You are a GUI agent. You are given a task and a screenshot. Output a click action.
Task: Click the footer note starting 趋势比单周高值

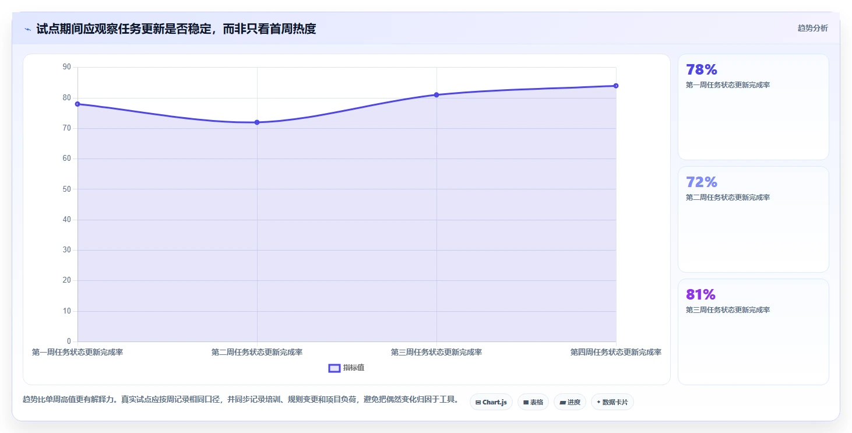tap(241, 400)
